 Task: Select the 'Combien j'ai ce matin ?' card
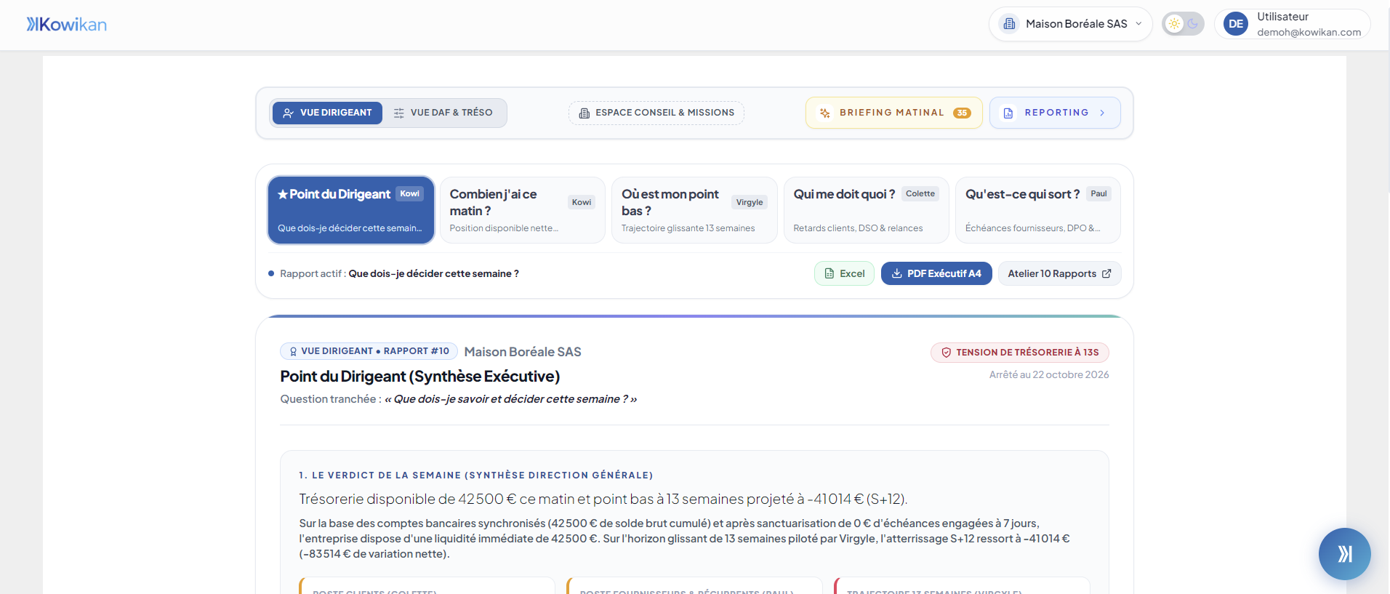pos(523,210)
